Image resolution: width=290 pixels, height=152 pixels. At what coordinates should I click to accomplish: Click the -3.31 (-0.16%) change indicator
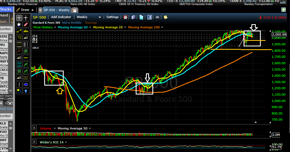(x=272, y=18)
